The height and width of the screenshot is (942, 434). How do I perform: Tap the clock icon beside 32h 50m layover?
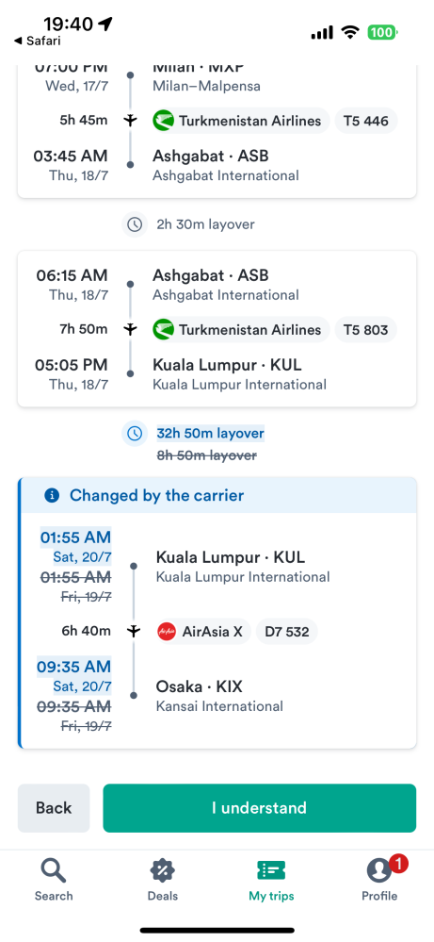(x=135, y=433)
